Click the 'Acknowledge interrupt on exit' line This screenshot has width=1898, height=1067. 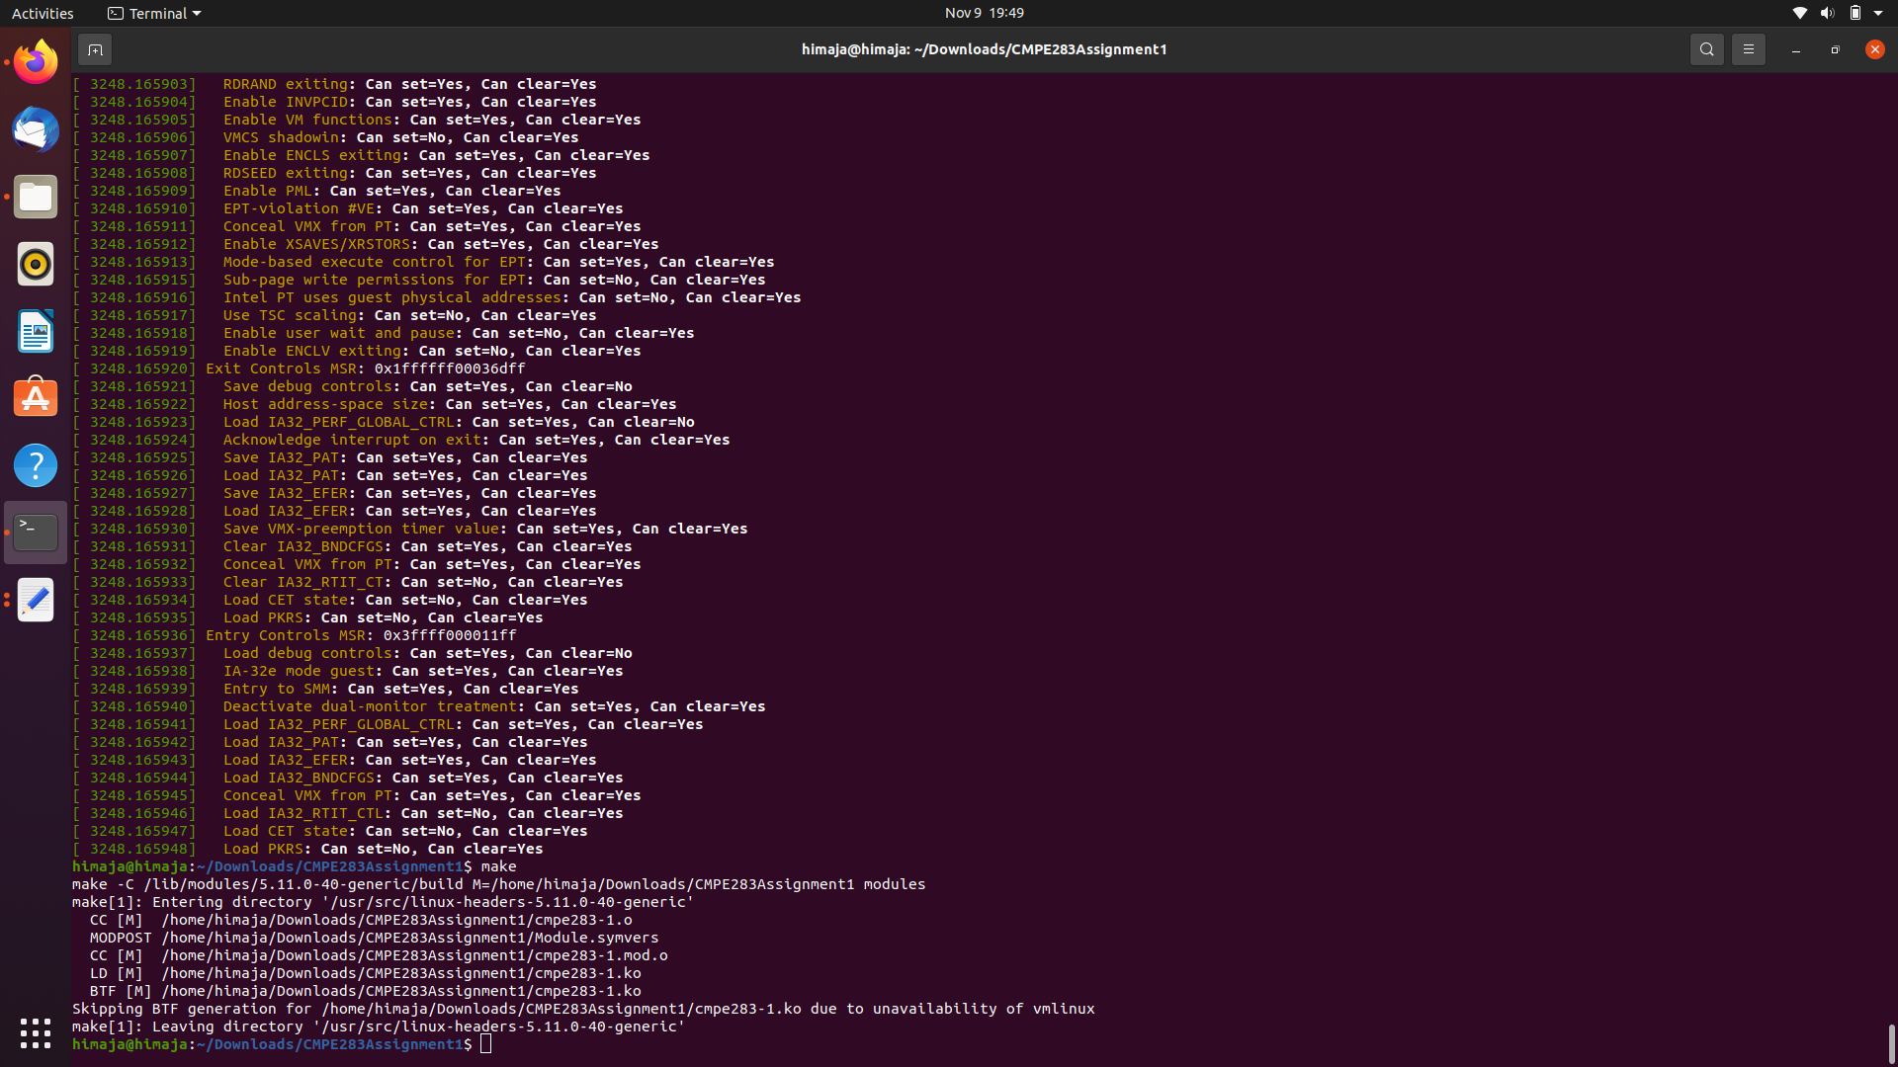pyautogui.click(x=400, y=440)
